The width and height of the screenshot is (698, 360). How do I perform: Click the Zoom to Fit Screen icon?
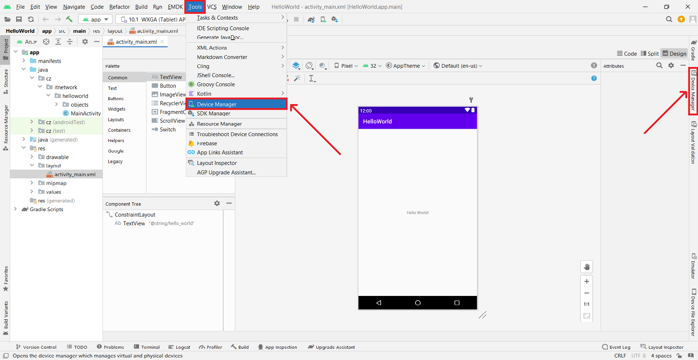(587, 316)
